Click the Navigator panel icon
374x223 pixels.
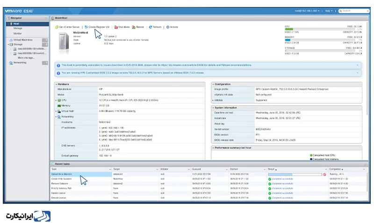[x=8, y=18]
